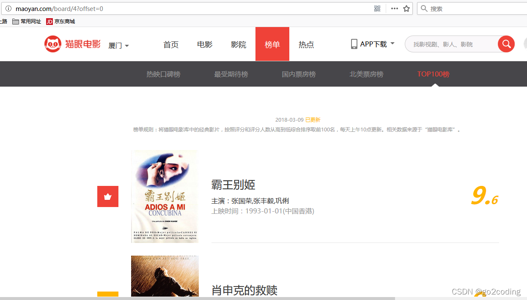The width and height of the screenshot is (527, 300).
Task: Open the 京东商城 JD bookmark
Action: coord(60,22)
